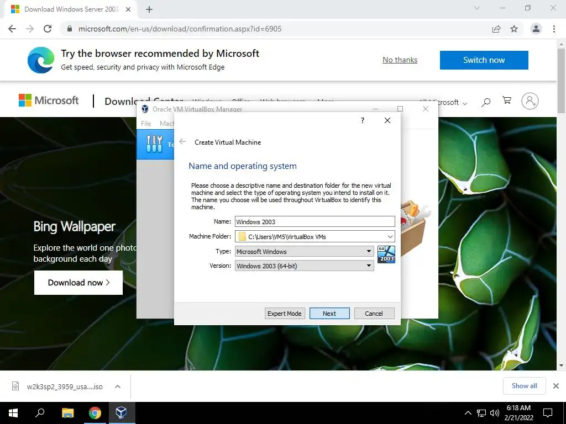Click the taskbar clock and date

(518, 413)
